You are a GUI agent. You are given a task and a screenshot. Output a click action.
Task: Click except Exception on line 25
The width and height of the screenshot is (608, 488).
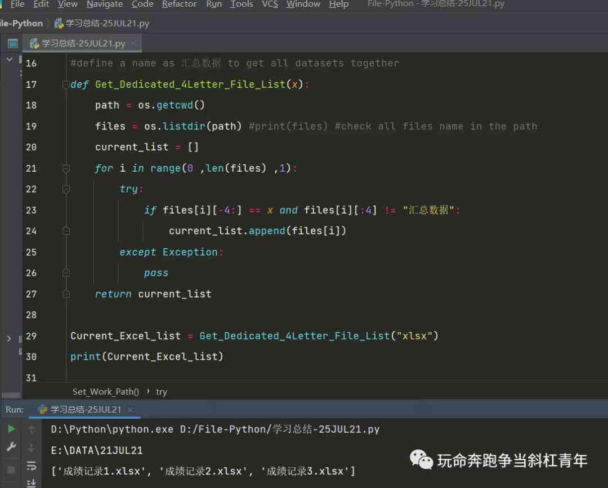[169, 252]
